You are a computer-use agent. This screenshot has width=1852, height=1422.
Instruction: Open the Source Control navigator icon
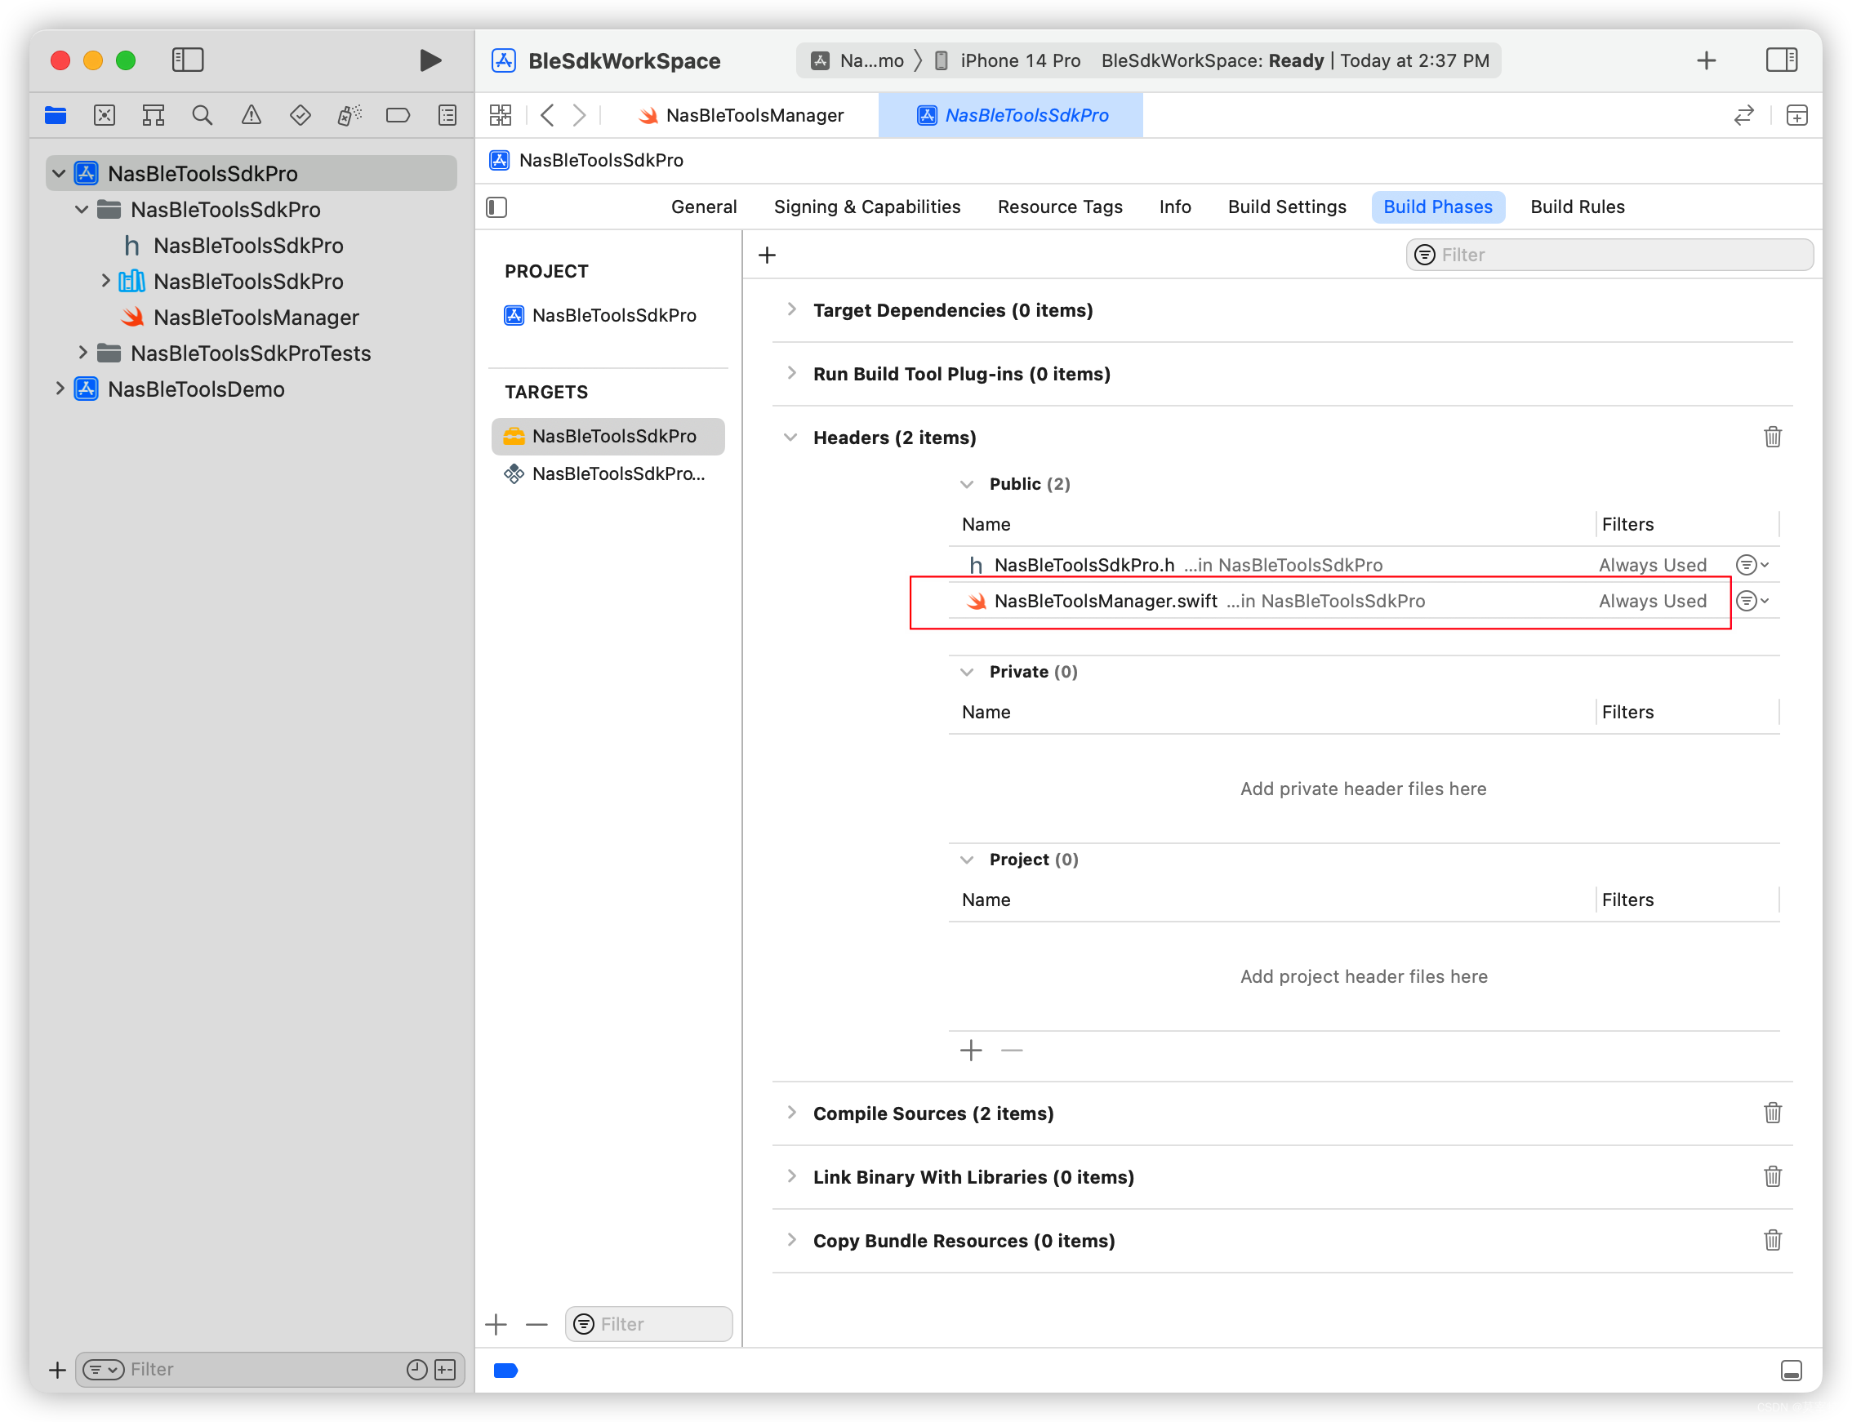(105, 115)
